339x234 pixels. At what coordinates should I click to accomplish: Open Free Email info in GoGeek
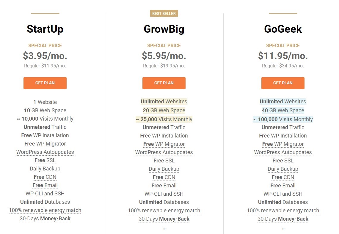[x=283, y=186]
